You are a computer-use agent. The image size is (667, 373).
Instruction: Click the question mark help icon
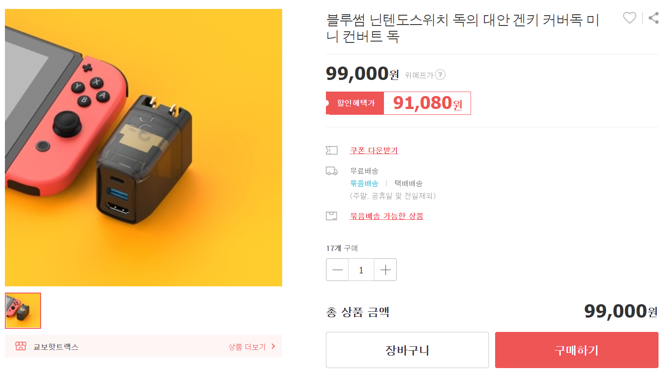click(440, 75)
